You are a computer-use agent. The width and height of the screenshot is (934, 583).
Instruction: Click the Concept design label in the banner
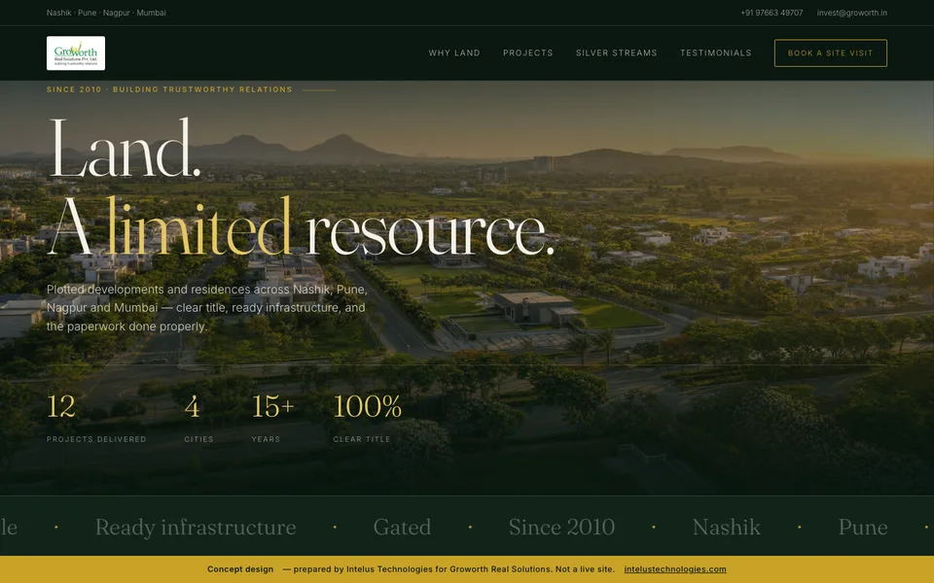click(x=240, y=569)
